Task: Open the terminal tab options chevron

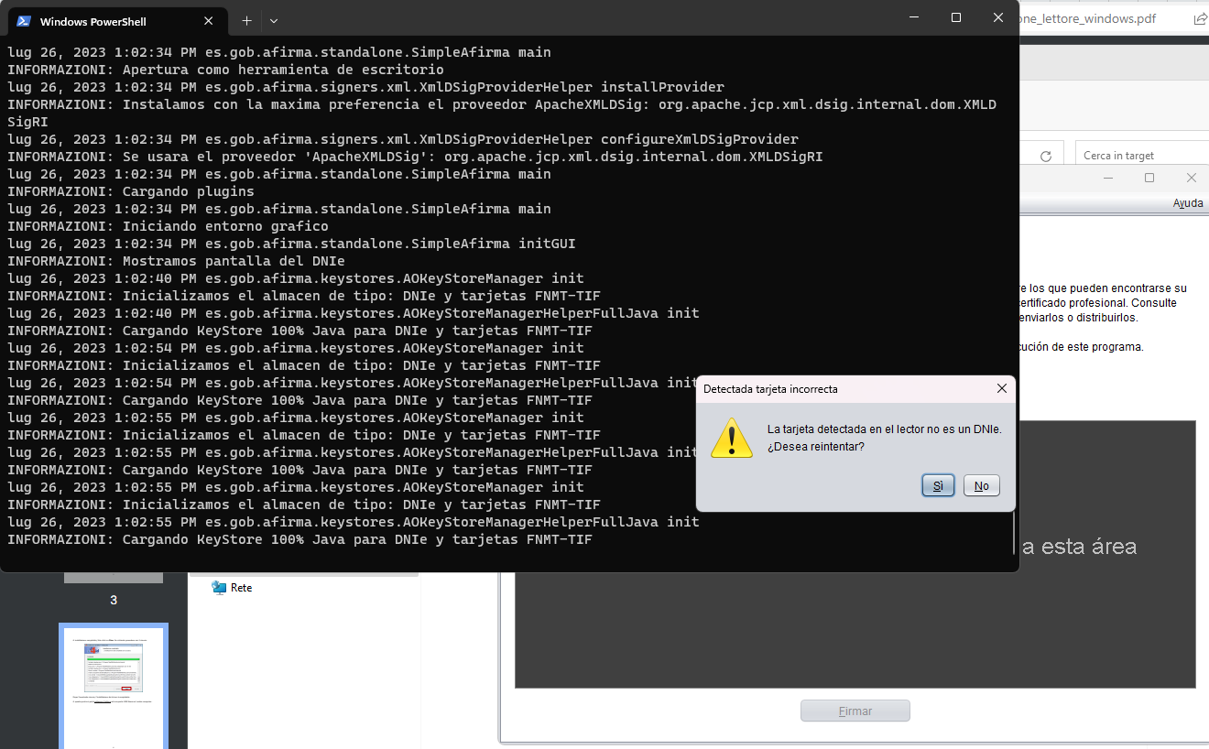Action: click(x=272, y=19)
